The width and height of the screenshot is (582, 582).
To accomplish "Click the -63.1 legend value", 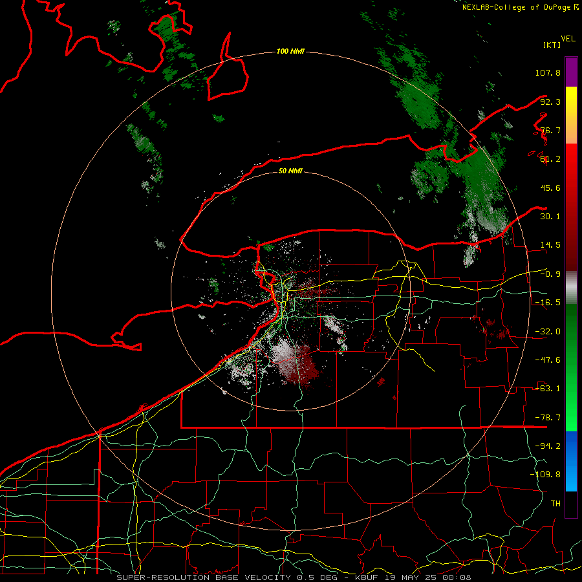I will pyautogui.click(x=548, y=389).
